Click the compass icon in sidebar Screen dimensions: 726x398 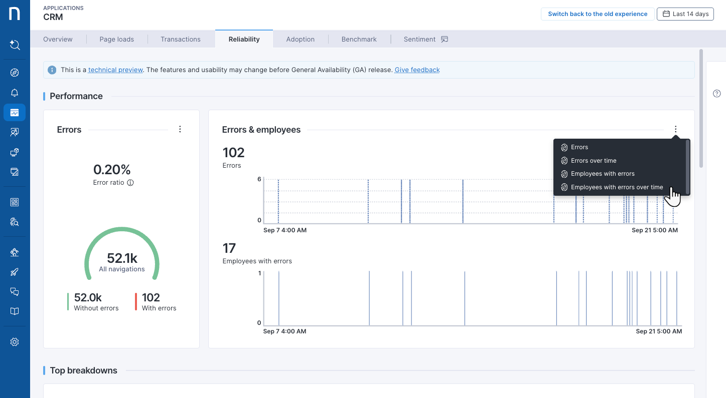pyautogui.click(x=15, y=73)
